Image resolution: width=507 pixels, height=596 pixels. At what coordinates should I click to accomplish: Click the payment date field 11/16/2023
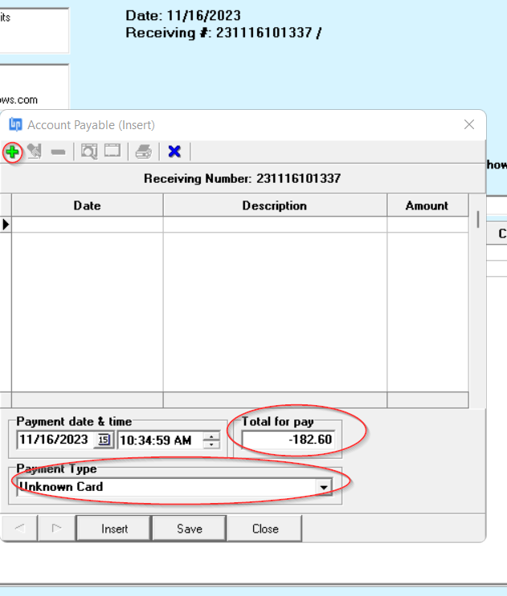point(56,440)
